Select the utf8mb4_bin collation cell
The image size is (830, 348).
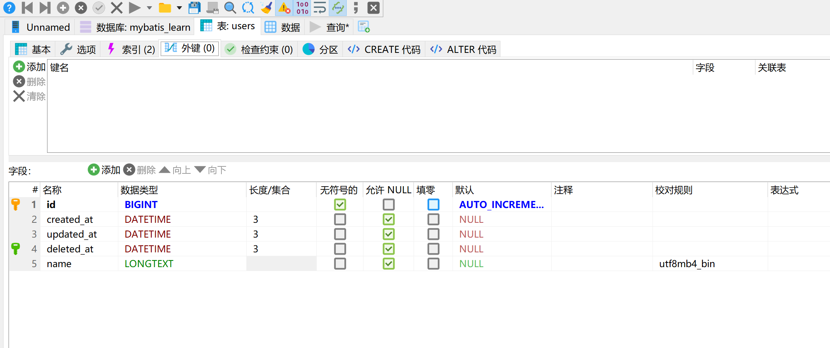pyautogui.click(x=687, y=264)
